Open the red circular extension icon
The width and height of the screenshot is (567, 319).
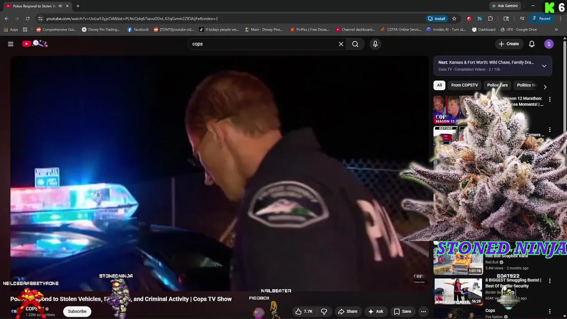pos(469,19)
